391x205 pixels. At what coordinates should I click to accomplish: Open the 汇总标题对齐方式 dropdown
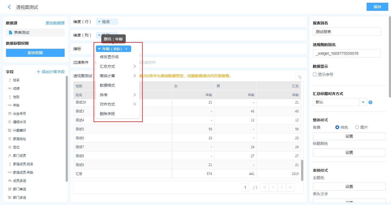(x=363, y=102)
